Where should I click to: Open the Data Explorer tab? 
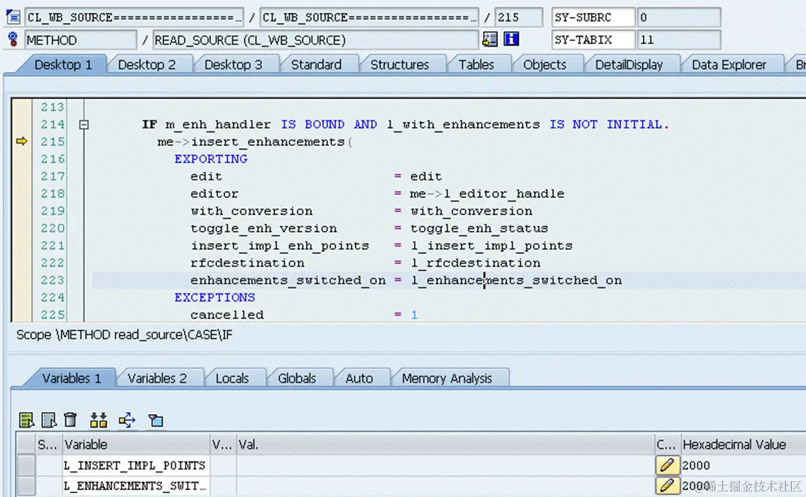tap(729, 65)
